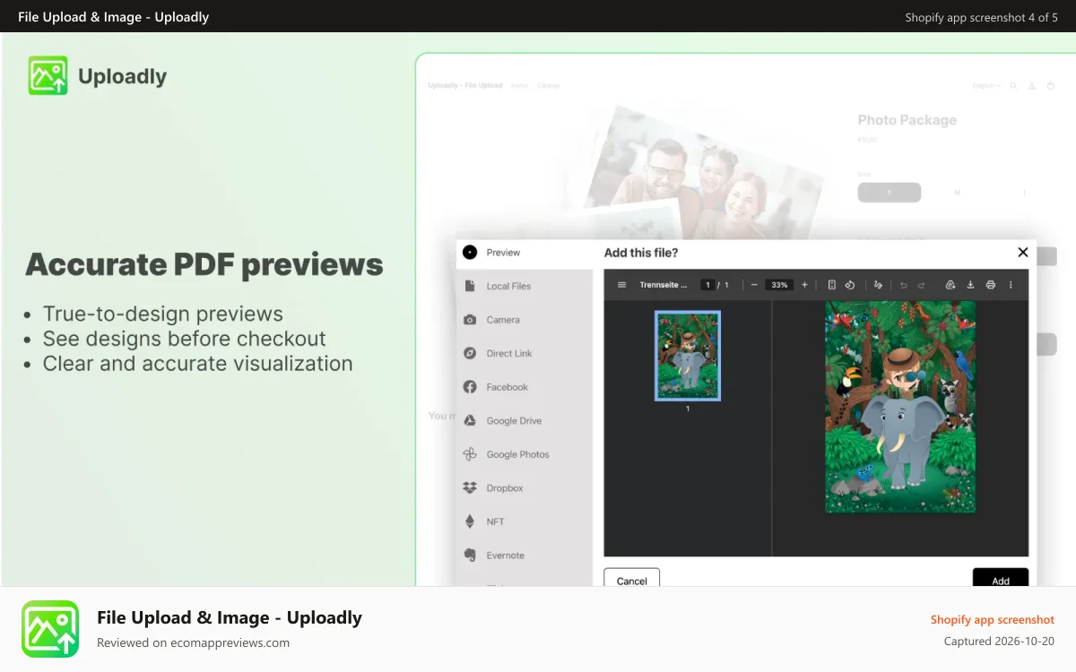
Task: Click the 'Add this file?' heading
Action: coord(641,253)
